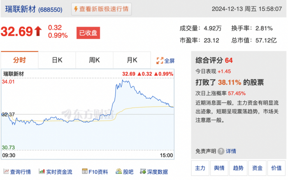Open the 深度数据 link
Viewport: 288px width, 180px height.
158,172
